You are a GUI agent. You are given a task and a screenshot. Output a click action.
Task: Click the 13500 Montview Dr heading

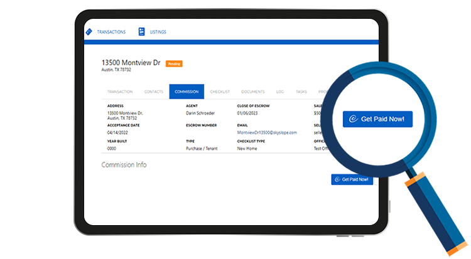[131, 63]
